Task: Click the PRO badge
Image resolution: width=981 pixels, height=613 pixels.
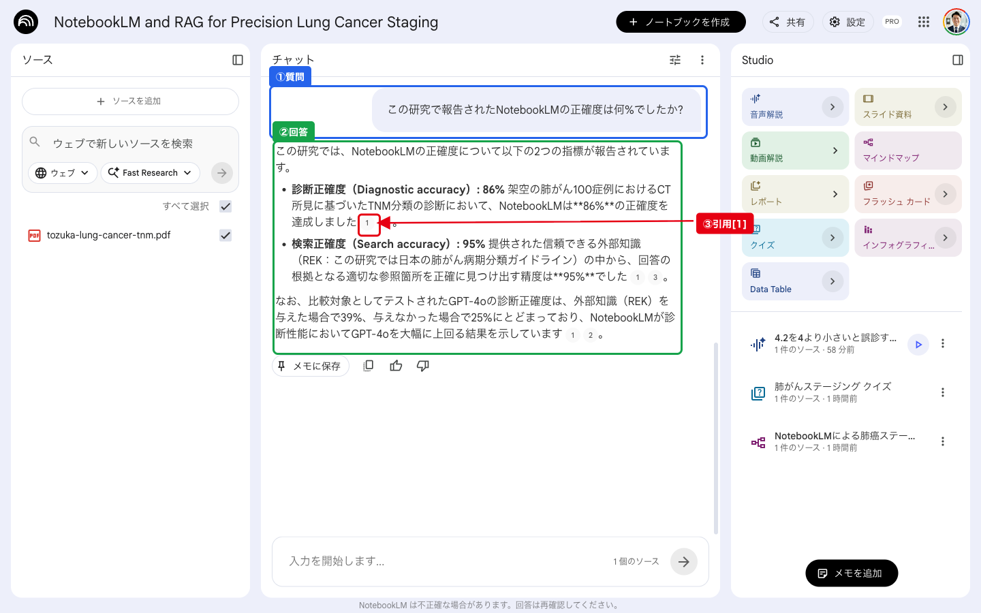Action: tap(892, 22)
